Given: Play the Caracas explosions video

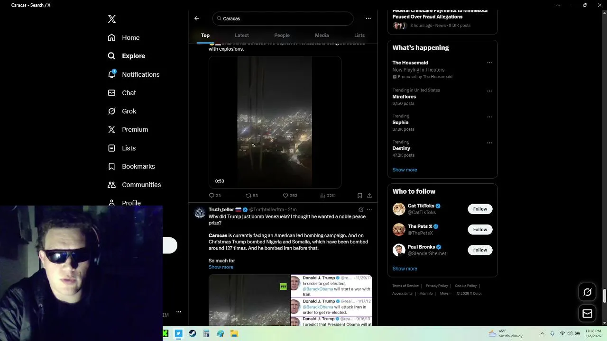Looking at the screenshot, I should pos(275,122).
